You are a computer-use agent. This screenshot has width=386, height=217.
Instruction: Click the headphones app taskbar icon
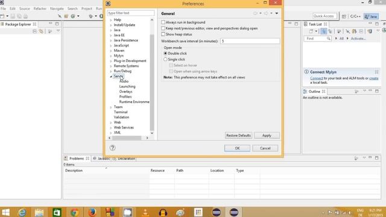click(163, 212)
